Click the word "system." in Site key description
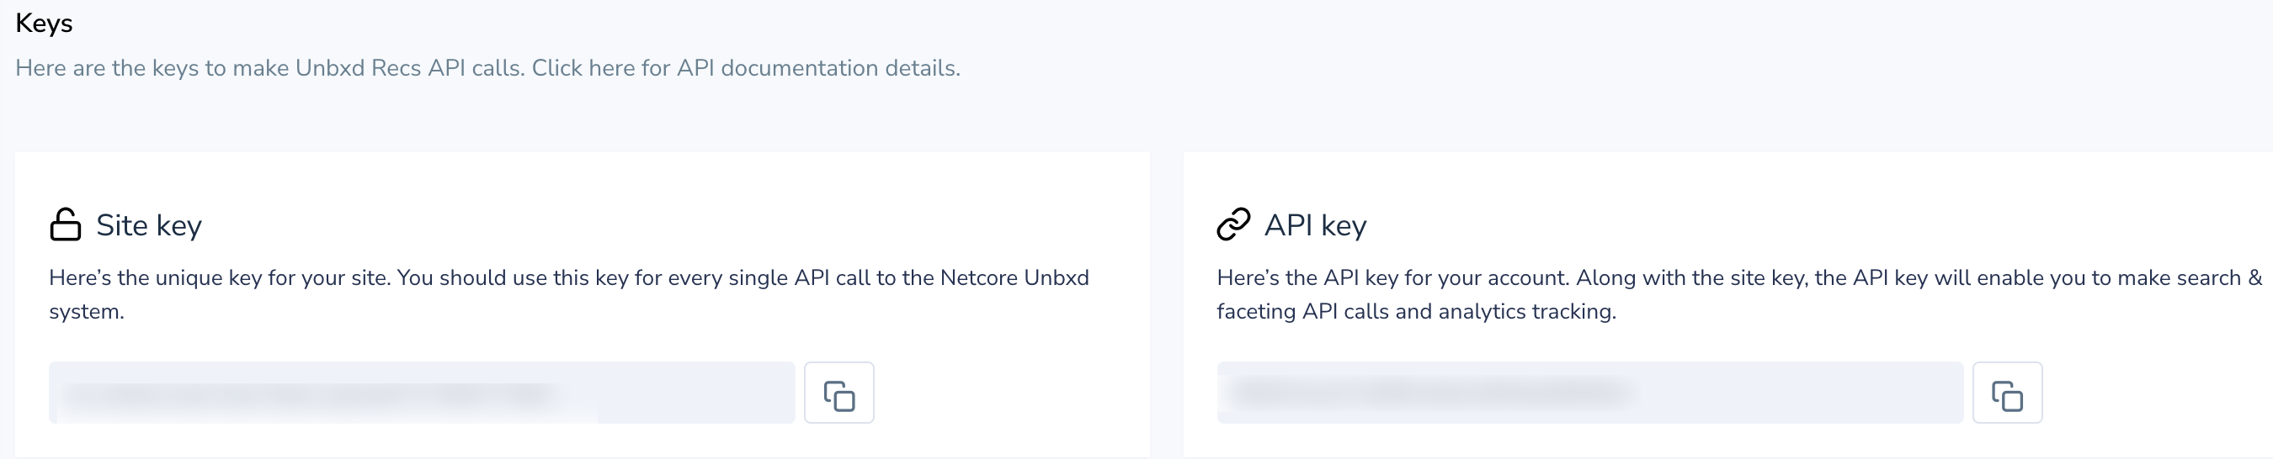2273x459 pixels. pyautogui.click(x=87, y=312)
